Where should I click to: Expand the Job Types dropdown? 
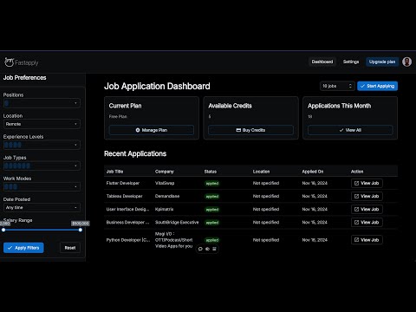tap(42, 166)
